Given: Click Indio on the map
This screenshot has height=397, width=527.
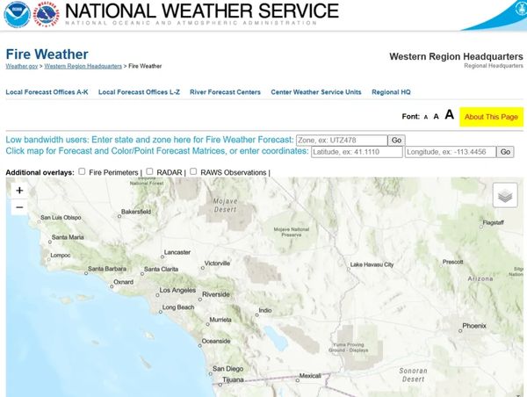Looking at the screenshot, I should 265,310.
